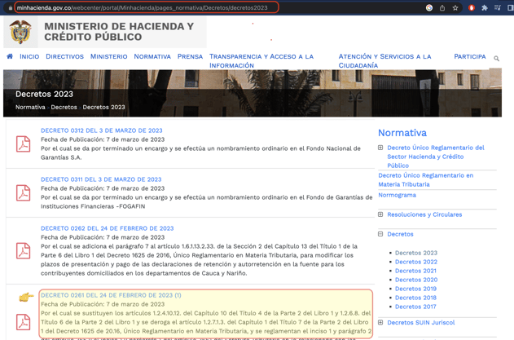The image size is (514, 340).
Task: Open PDF icon for Decreto 0311
Action: [24, 192]
